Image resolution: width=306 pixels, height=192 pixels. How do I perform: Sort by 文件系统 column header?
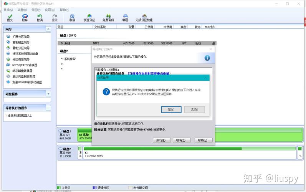pyautogui.click(x=104, y=27)
